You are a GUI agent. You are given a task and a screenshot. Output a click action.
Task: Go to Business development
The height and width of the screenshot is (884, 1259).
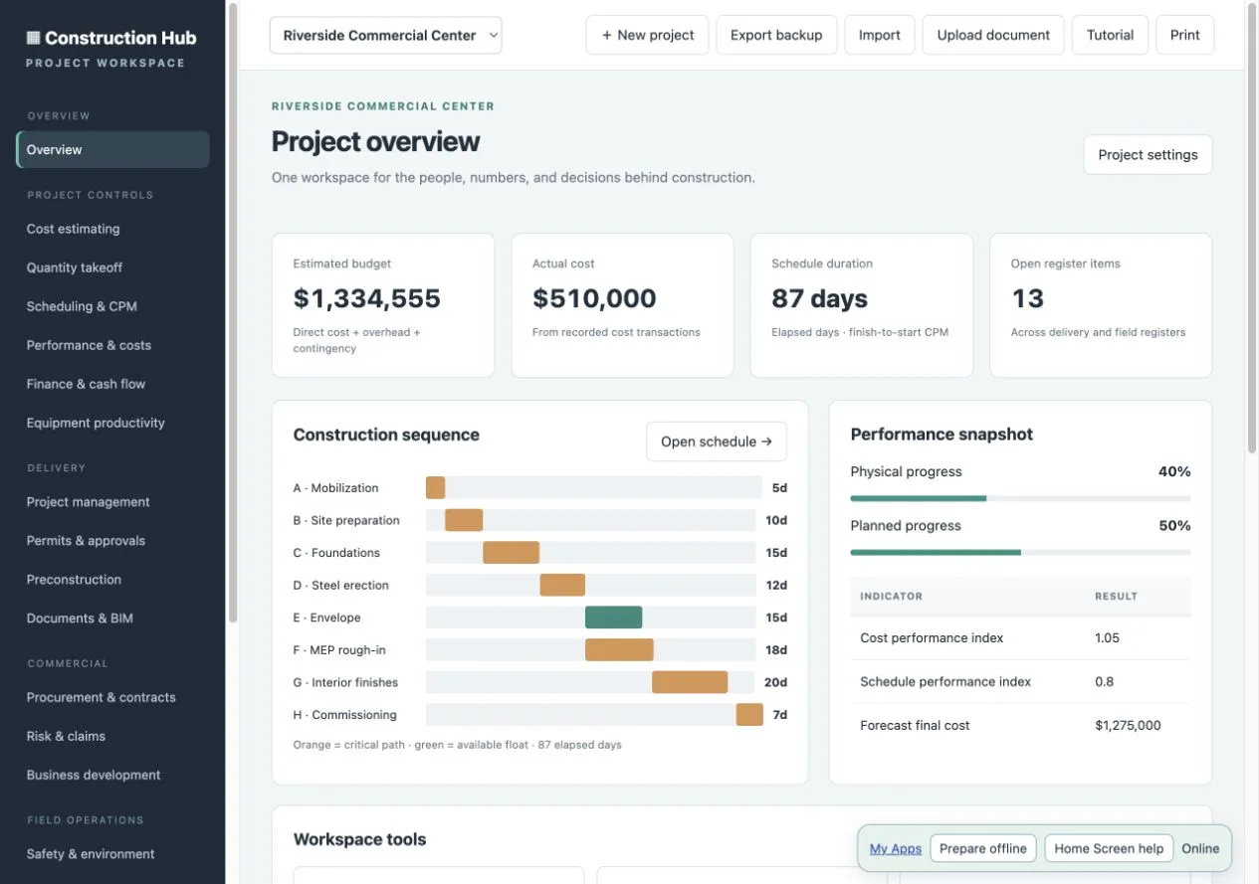pyautogui.click(x=113, y=775)
